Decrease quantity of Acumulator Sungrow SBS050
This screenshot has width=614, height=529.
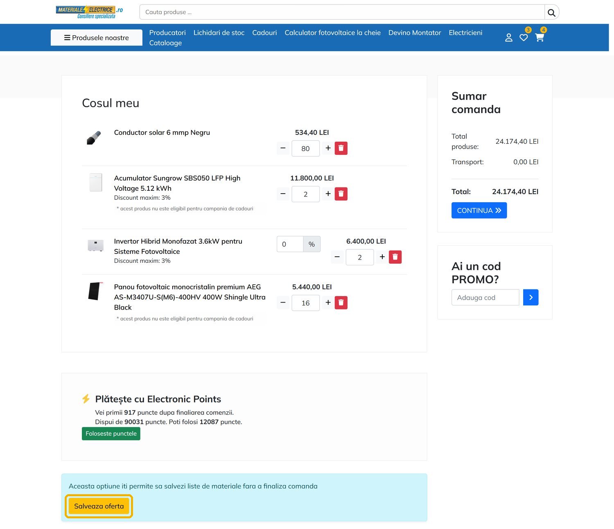pos(283,194)
